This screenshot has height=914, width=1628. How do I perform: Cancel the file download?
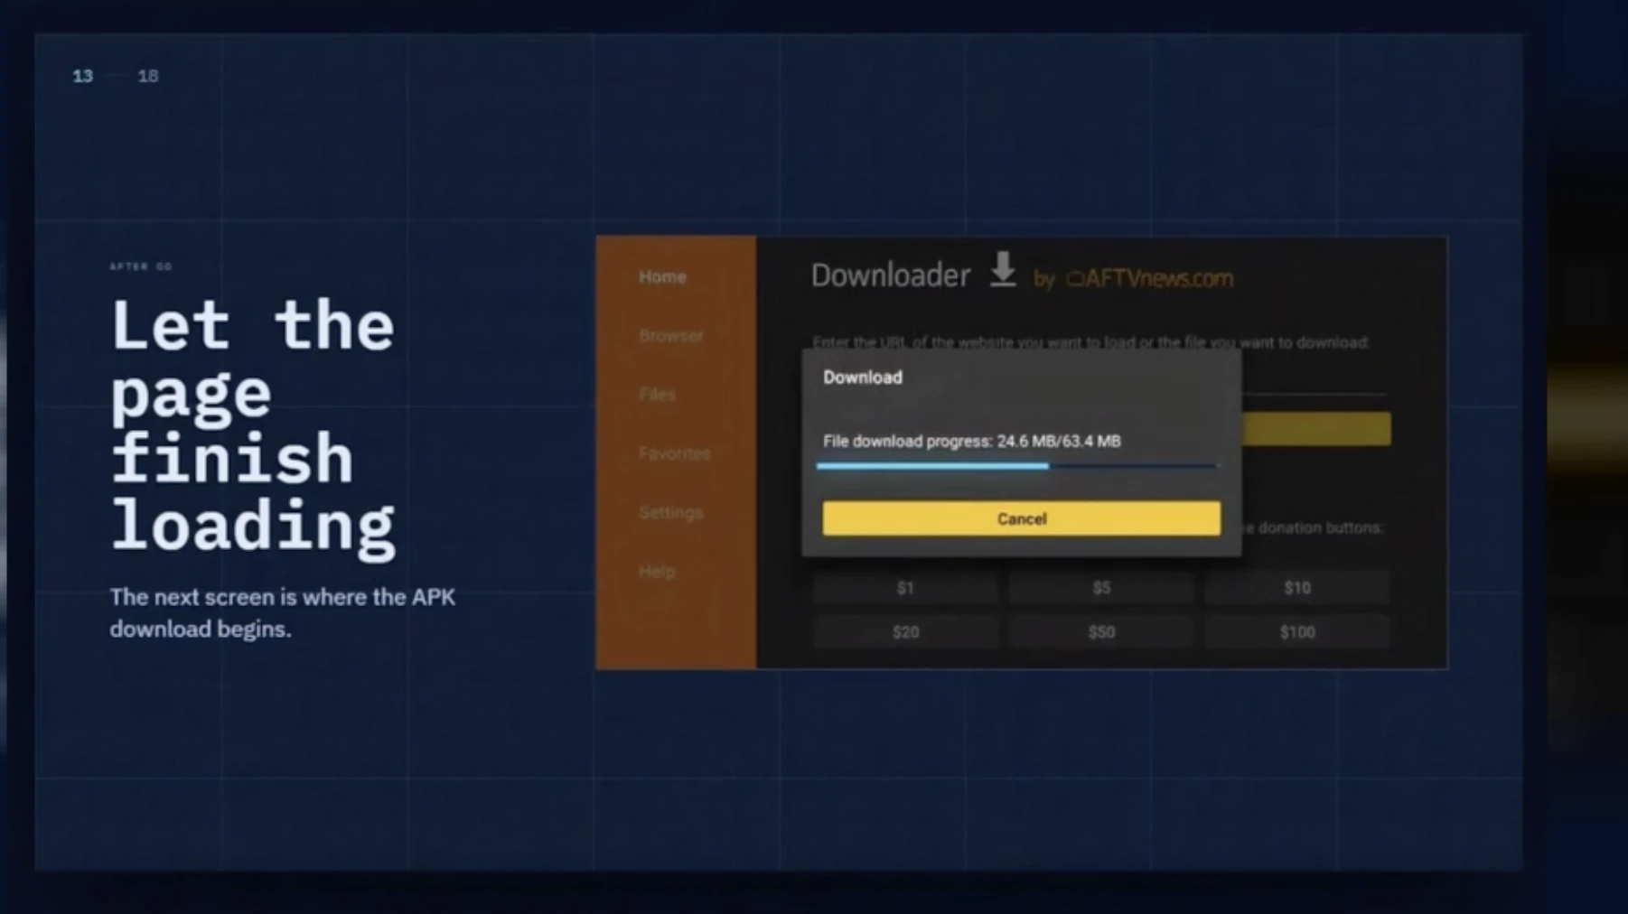click(1021, 518)
